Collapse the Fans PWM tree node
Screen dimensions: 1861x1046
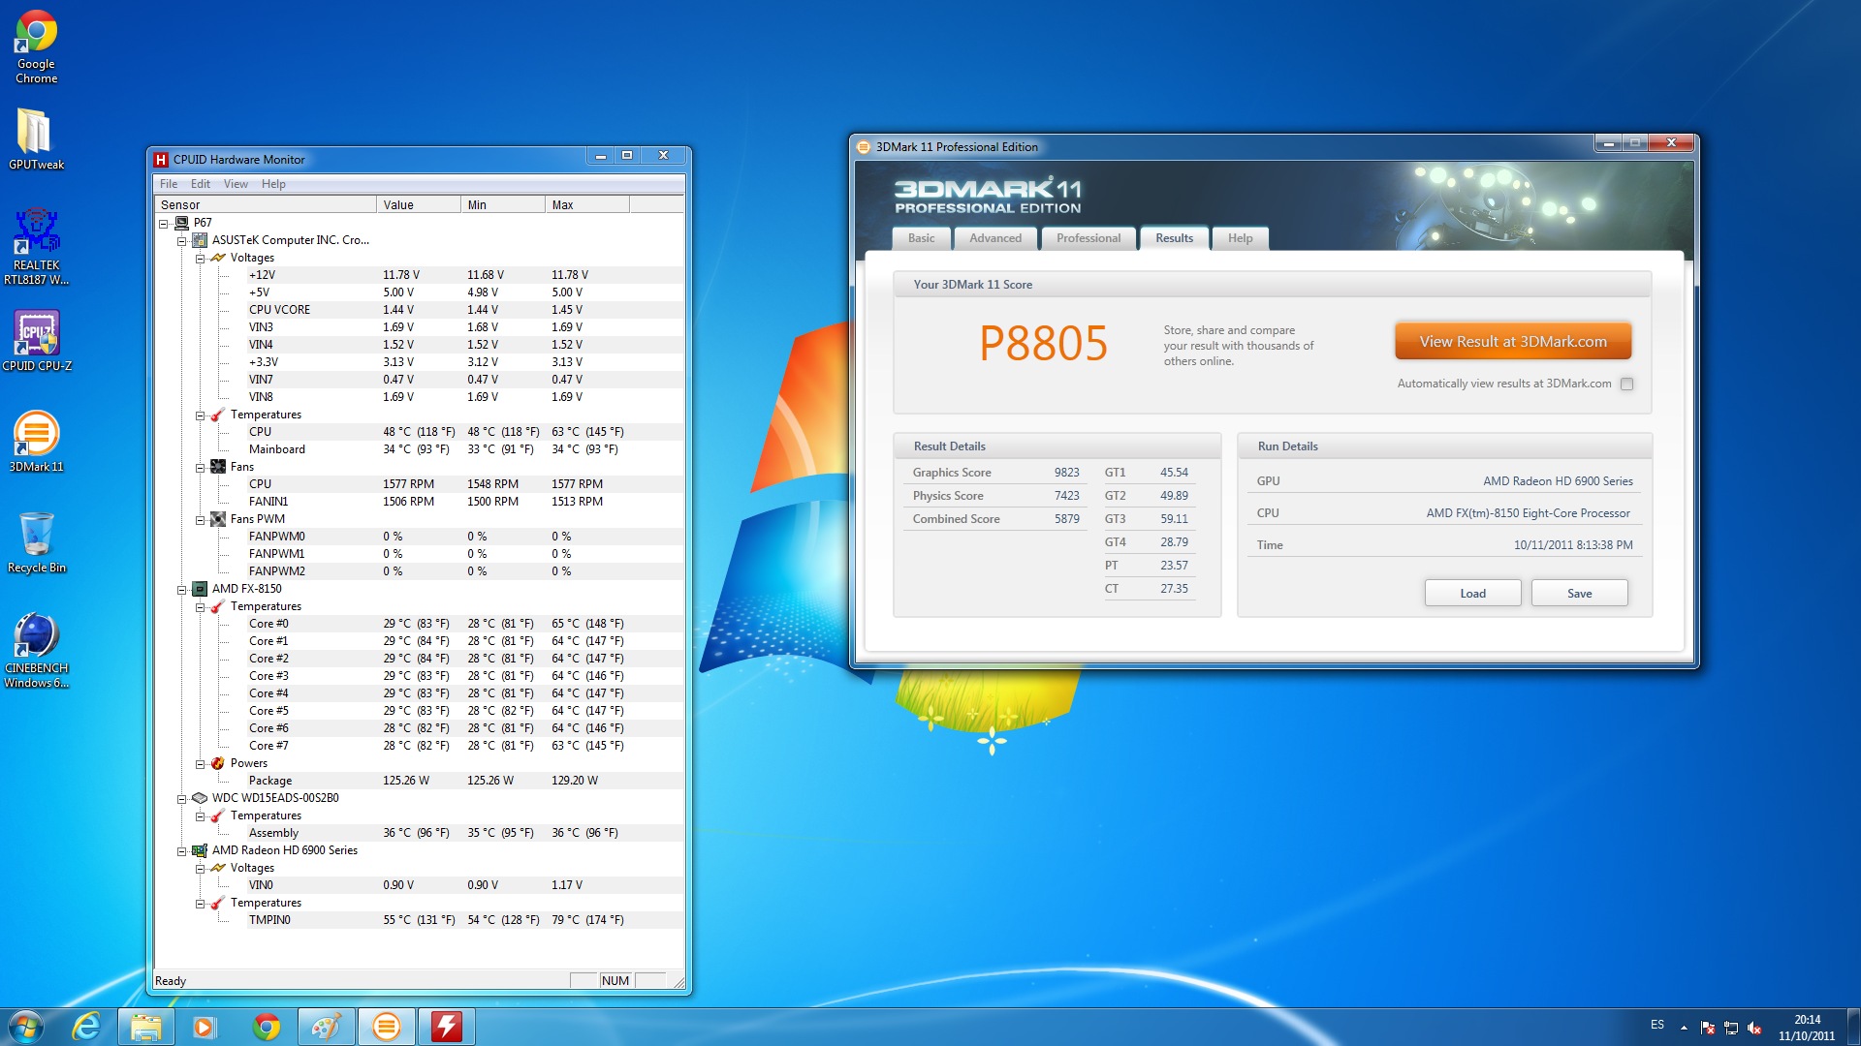tap(200, 520)
